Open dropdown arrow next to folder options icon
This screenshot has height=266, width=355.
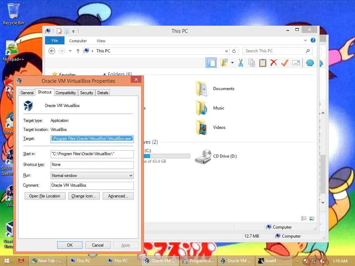[232, 63]
